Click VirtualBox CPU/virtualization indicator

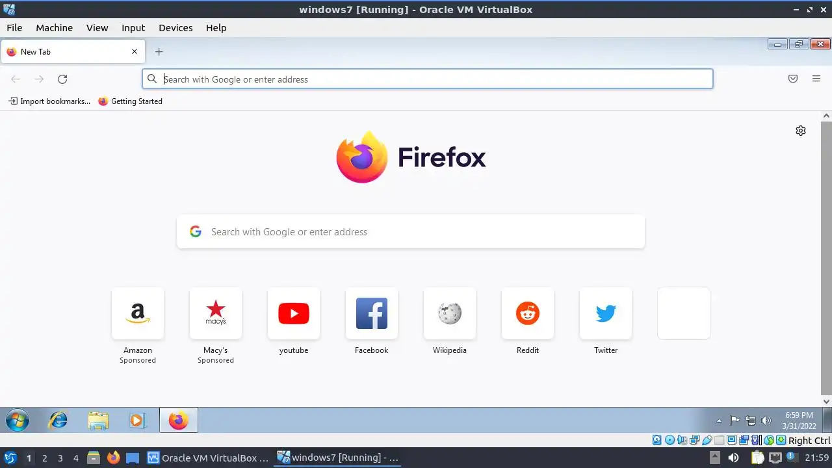click(756, 441)
